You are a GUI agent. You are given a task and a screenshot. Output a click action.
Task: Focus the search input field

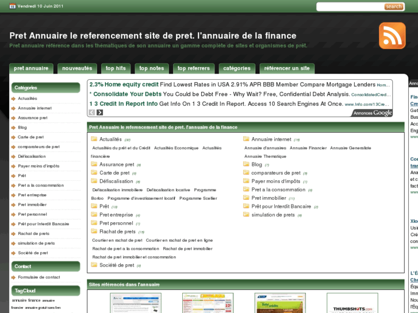point(350,7)
